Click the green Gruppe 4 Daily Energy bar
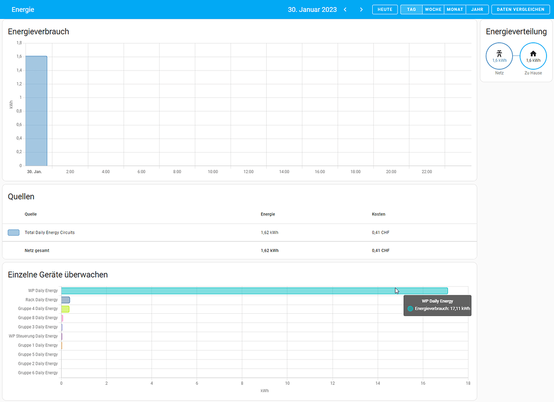This screenshot has width=554, height=402. click(65, 308)
